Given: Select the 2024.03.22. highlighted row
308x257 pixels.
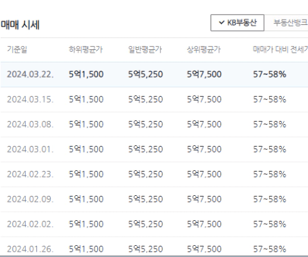Looking at the screenshot, I should coord(154,74).
